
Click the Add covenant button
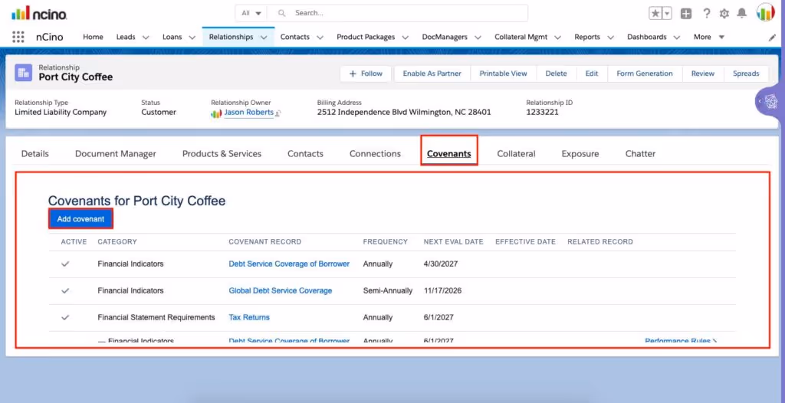(80, 219)
